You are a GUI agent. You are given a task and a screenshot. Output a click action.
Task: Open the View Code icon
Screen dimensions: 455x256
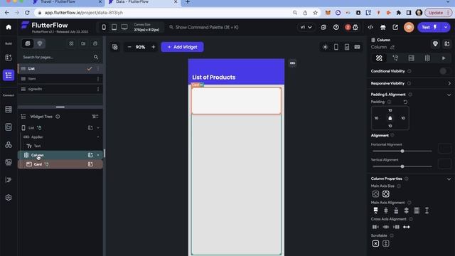370,27
